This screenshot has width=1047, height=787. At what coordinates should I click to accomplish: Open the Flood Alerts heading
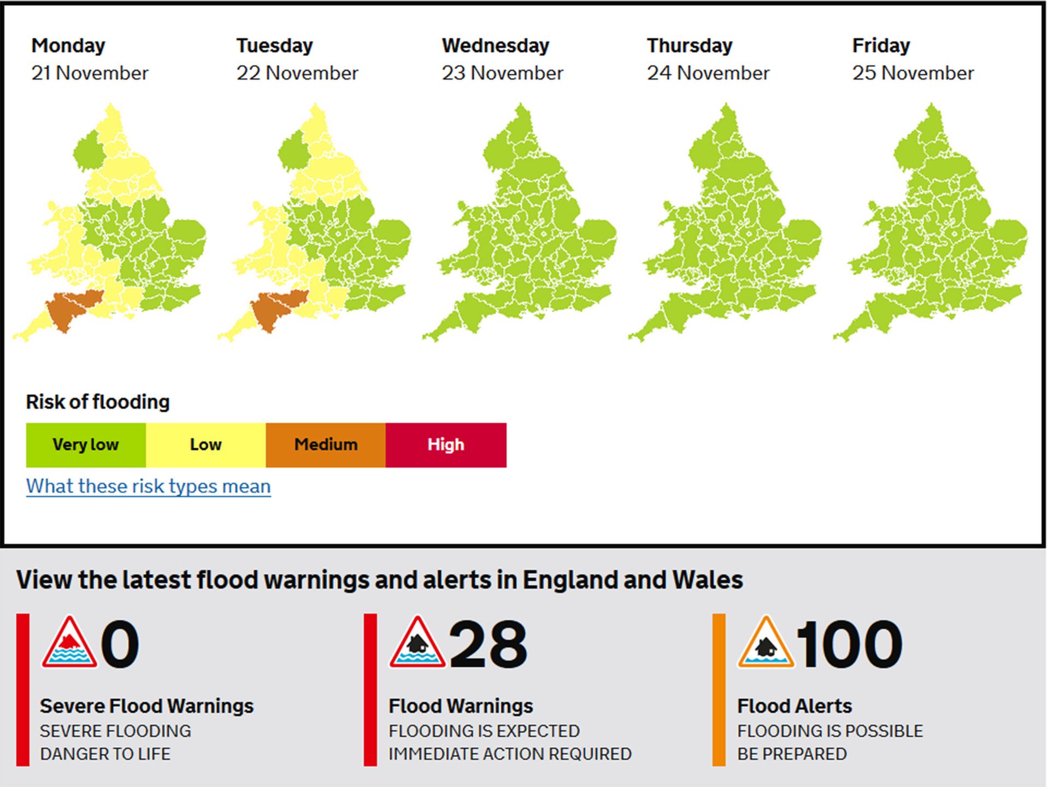[x=795, y=706]
